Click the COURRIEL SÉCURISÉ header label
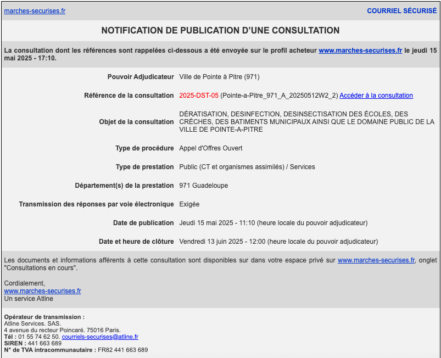This screenshot has width=441, height=358. (x=401, y=11)
